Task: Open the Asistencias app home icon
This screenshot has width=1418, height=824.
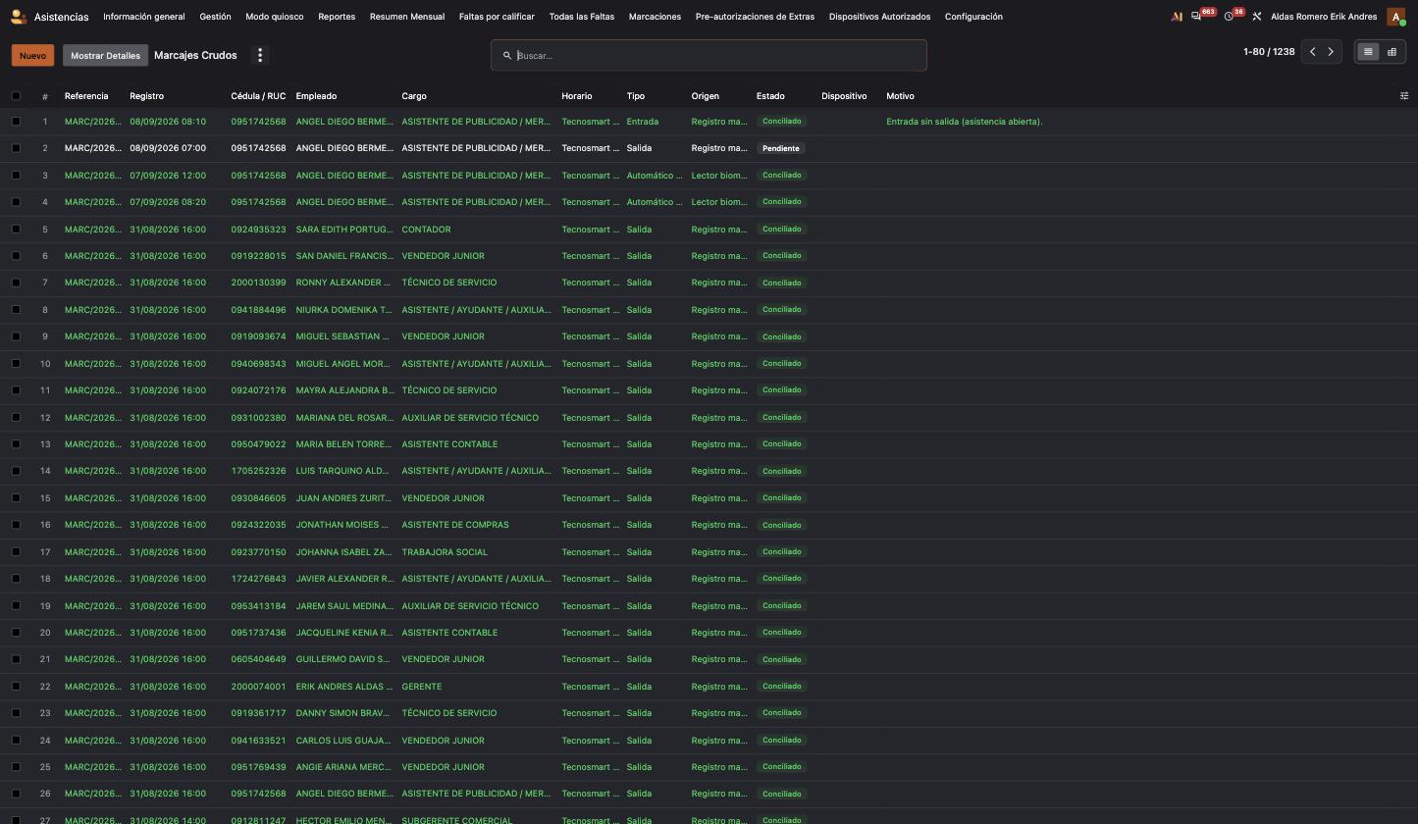Action: click(x=18, y=17)
